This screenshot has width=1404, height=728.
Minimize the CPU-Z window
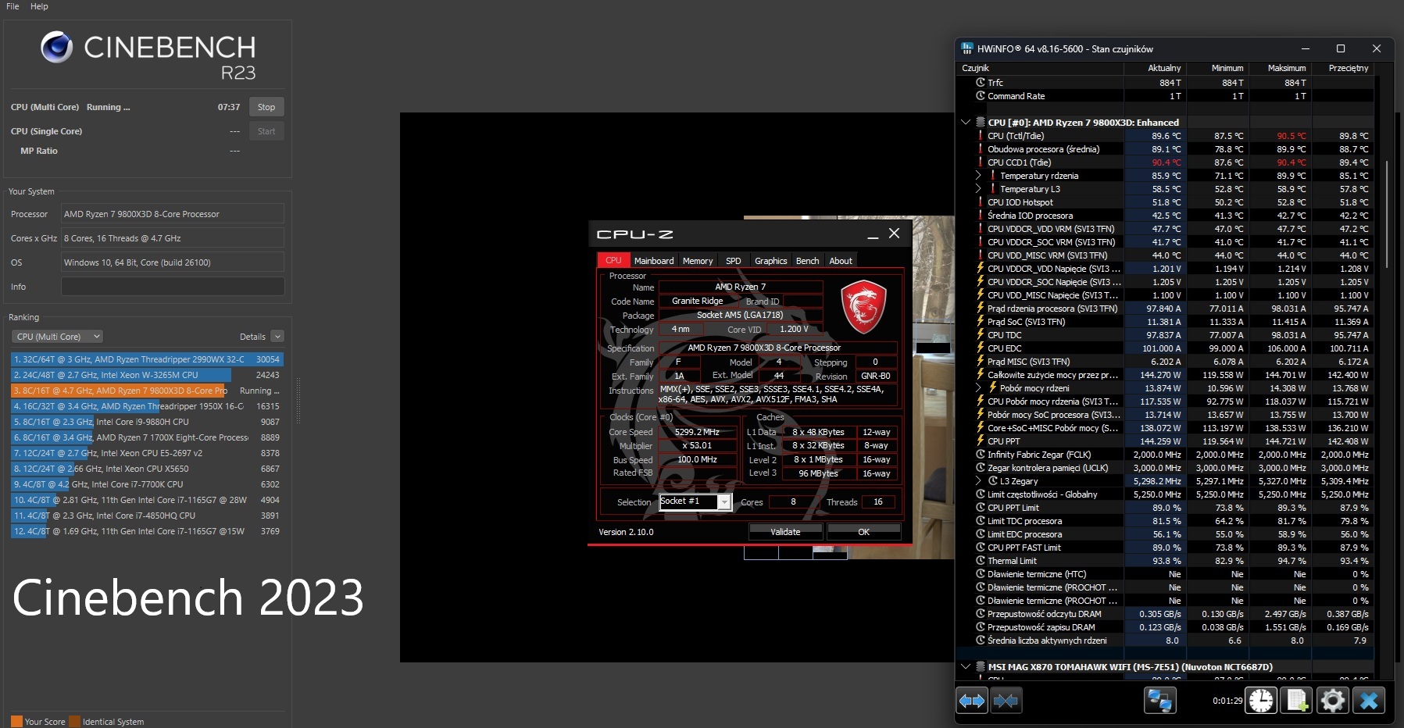click(873, 234)
